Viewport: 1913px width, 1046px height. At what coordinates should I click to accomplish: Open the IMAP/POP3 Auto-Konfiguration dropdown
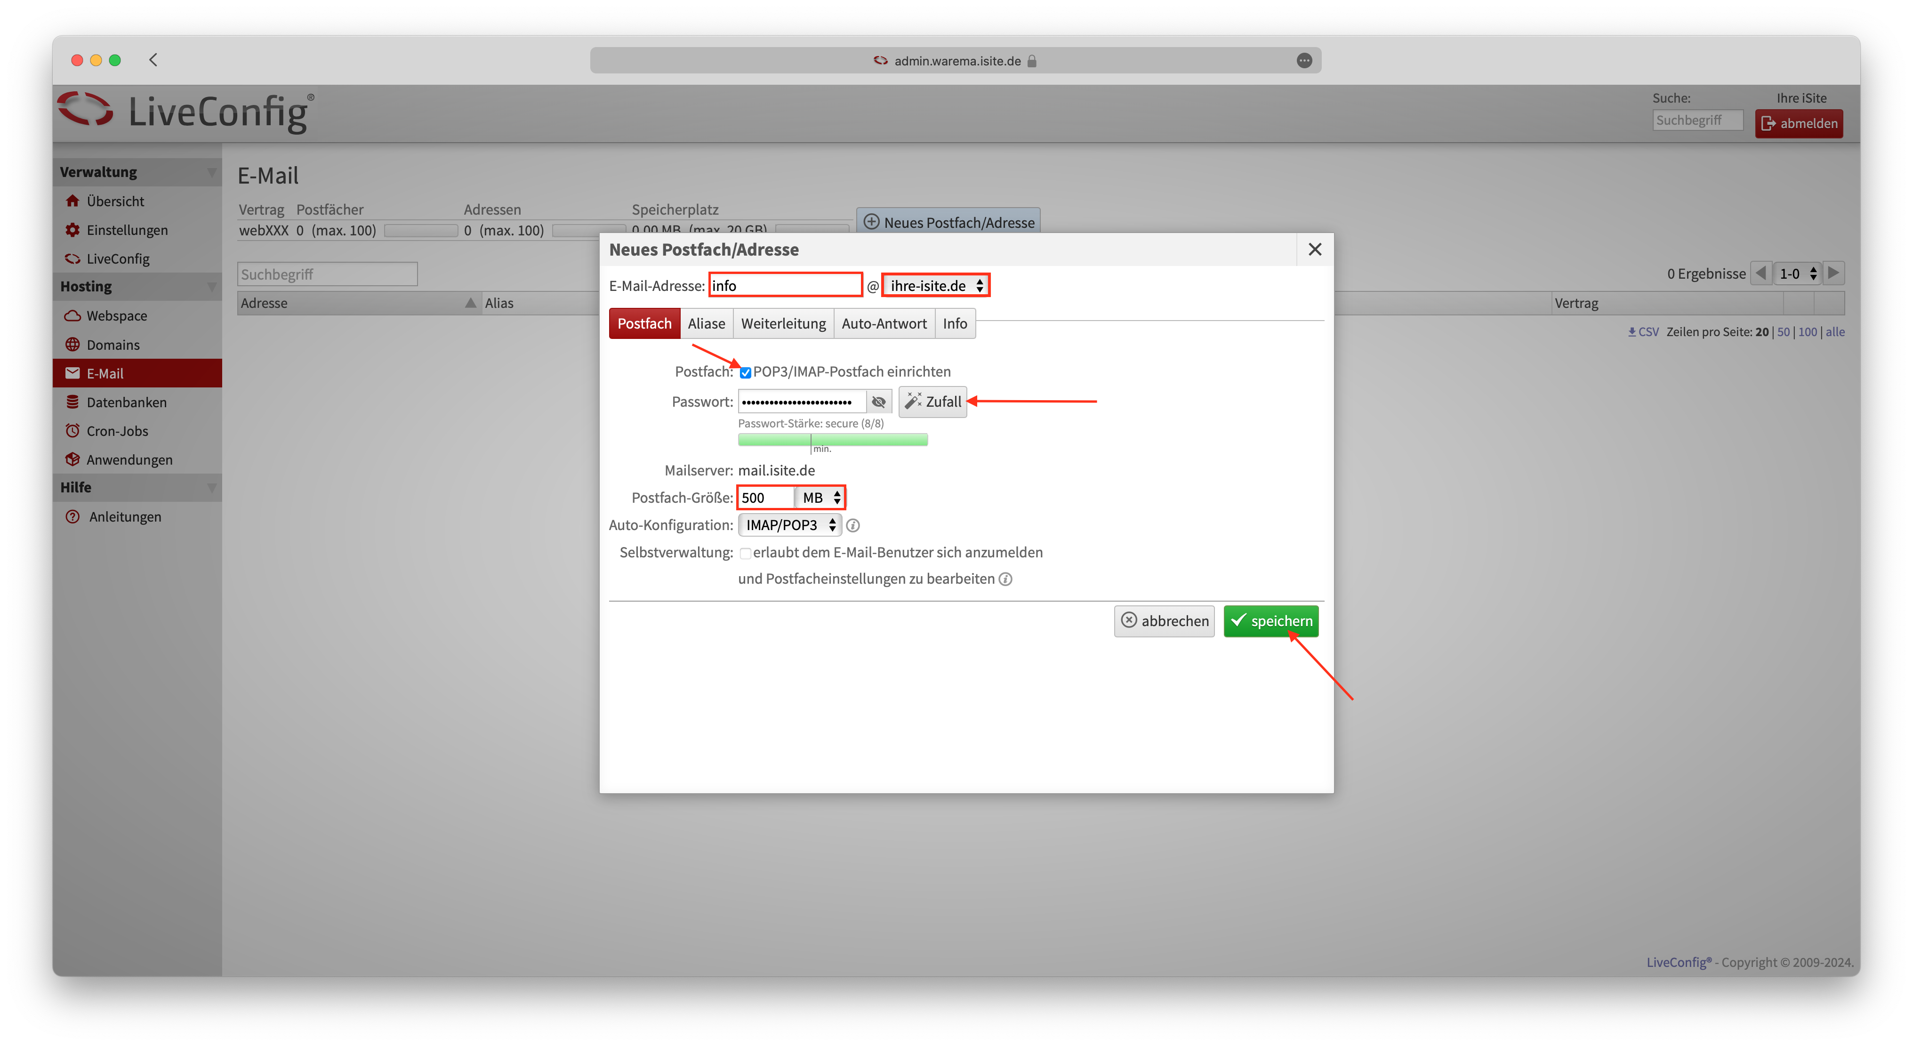click(x=789, y=525)
